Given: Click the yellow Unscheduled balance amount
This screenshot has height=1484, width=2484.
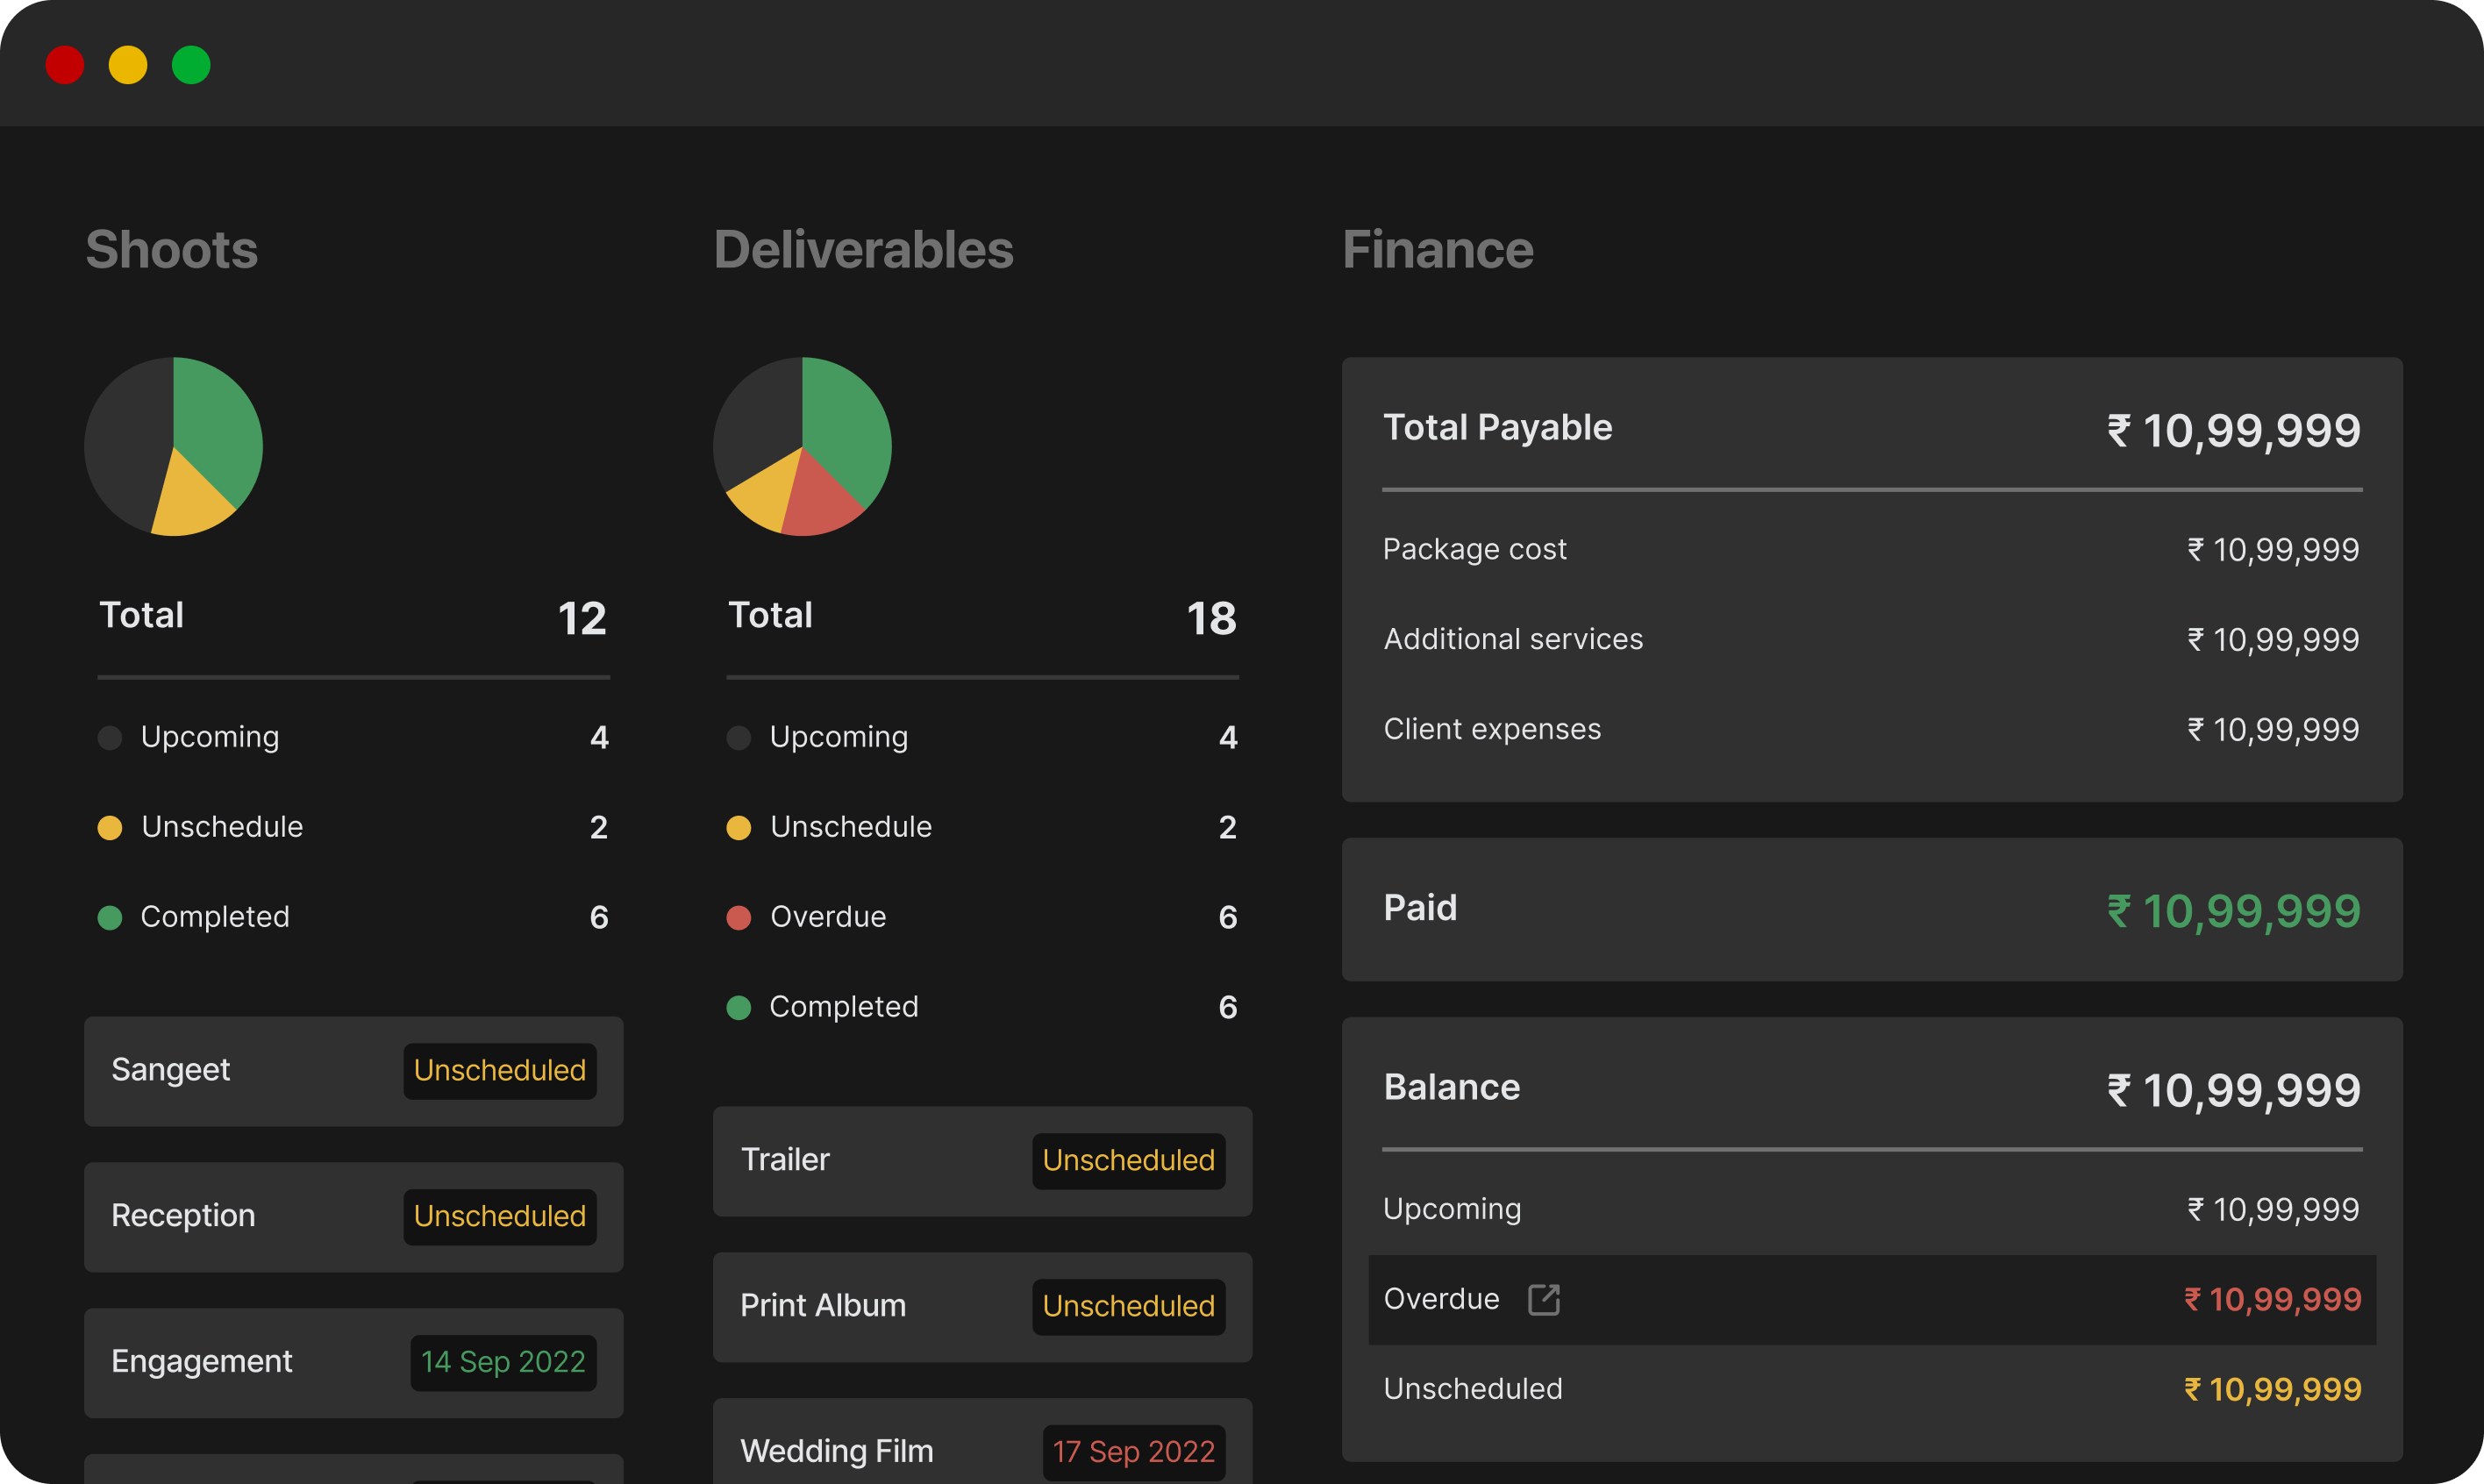Looking at the screenshot, I should (2272, 1389).
